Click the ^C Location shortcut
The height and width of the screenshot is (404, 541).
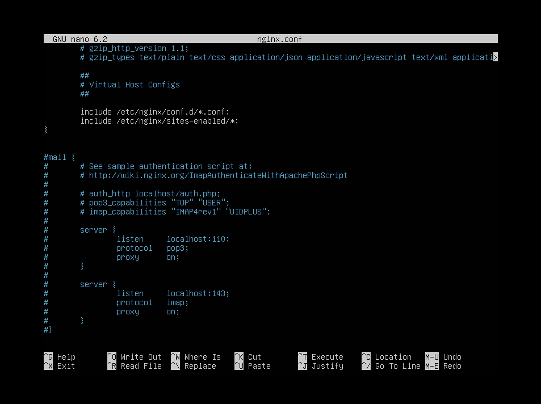pos(387,357)
